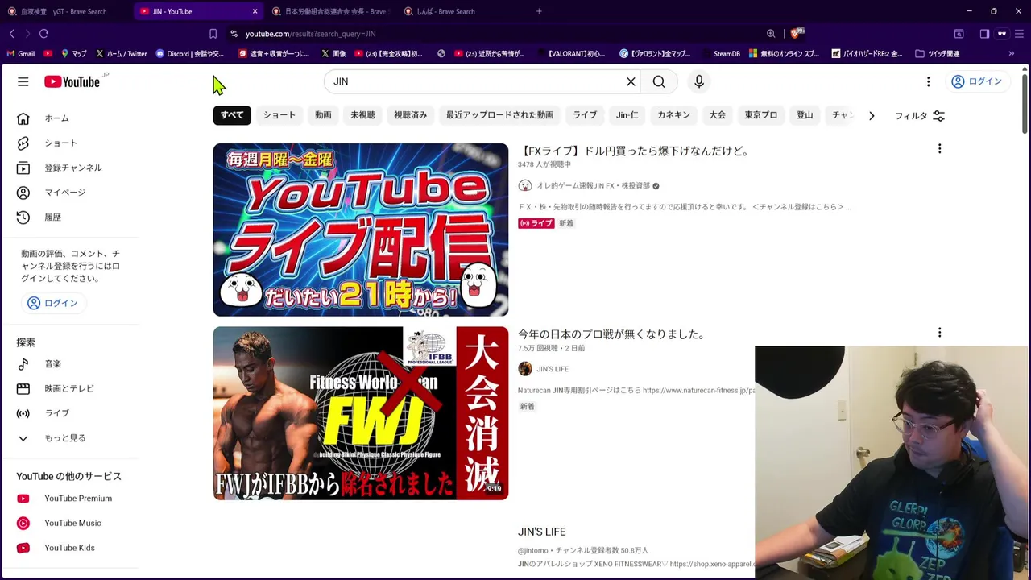Open the FWJ 大会消滅 video thumbnail
This screenshot has width=1031, height=580.
coord(361,413)
